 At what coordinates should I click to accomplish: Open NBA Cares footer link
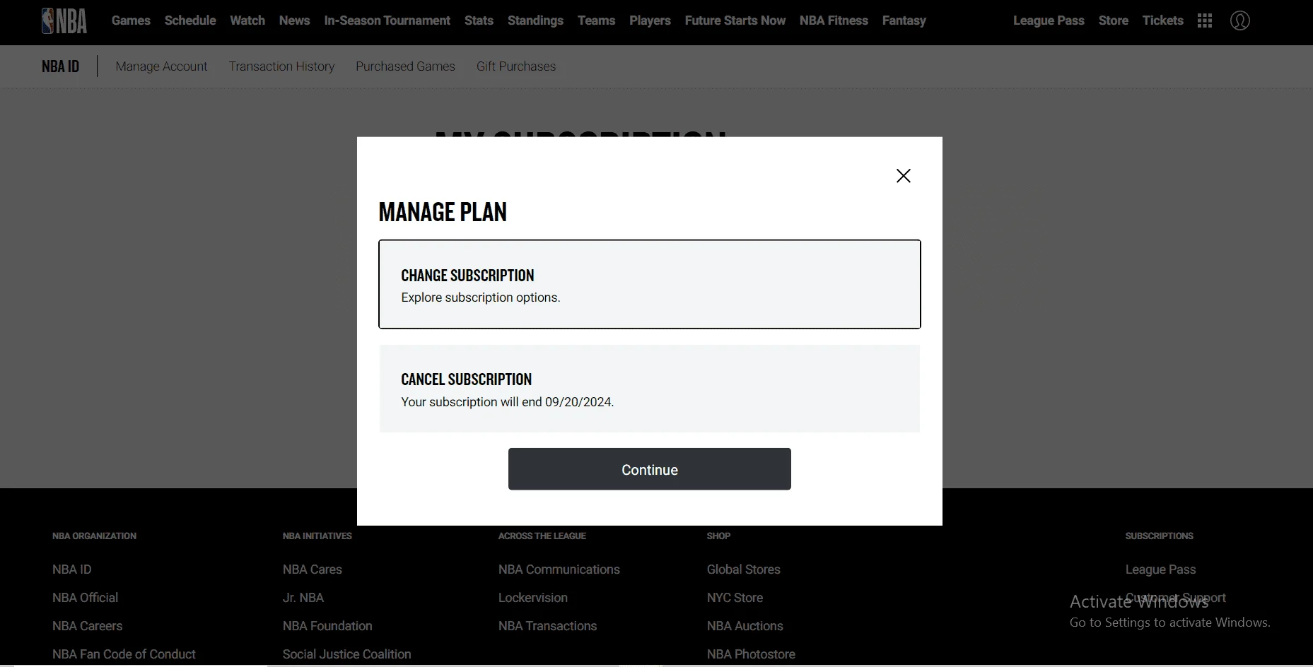[312, 569]
